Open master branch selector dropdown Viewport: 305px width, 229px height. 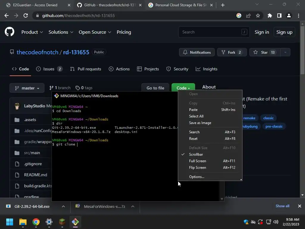pyautogui.click(x=27, y=88)
